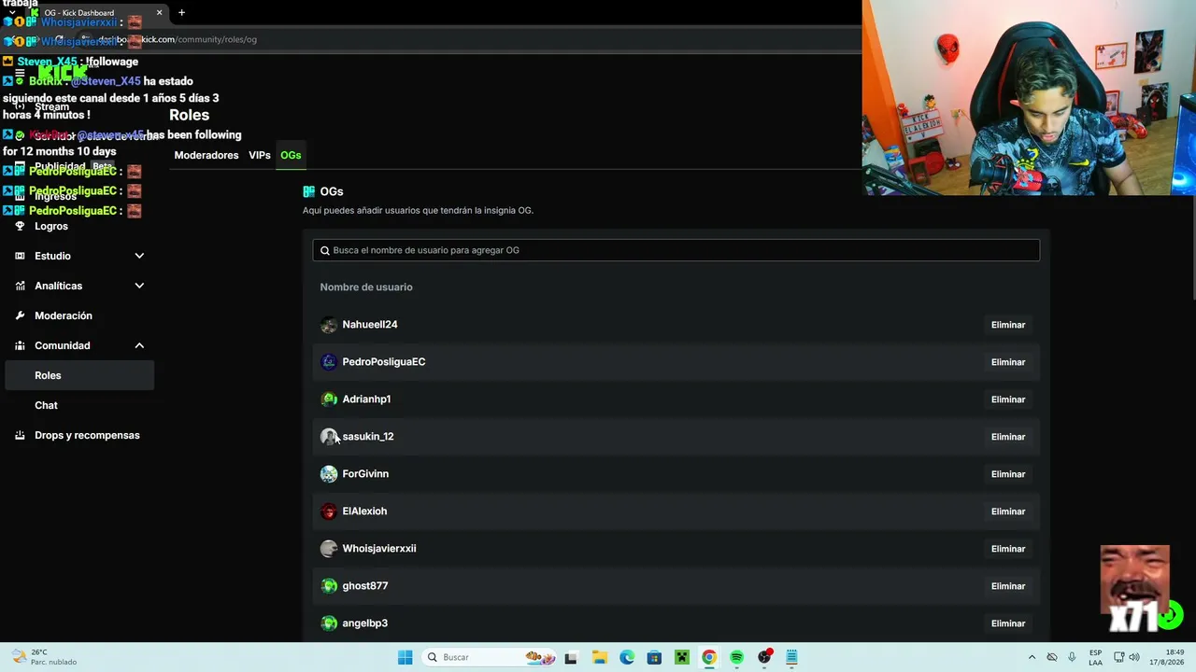Remove Nahueell24 with Eliminar
This screenshot has width=1196, height=672.
[x=1008, y=325]
